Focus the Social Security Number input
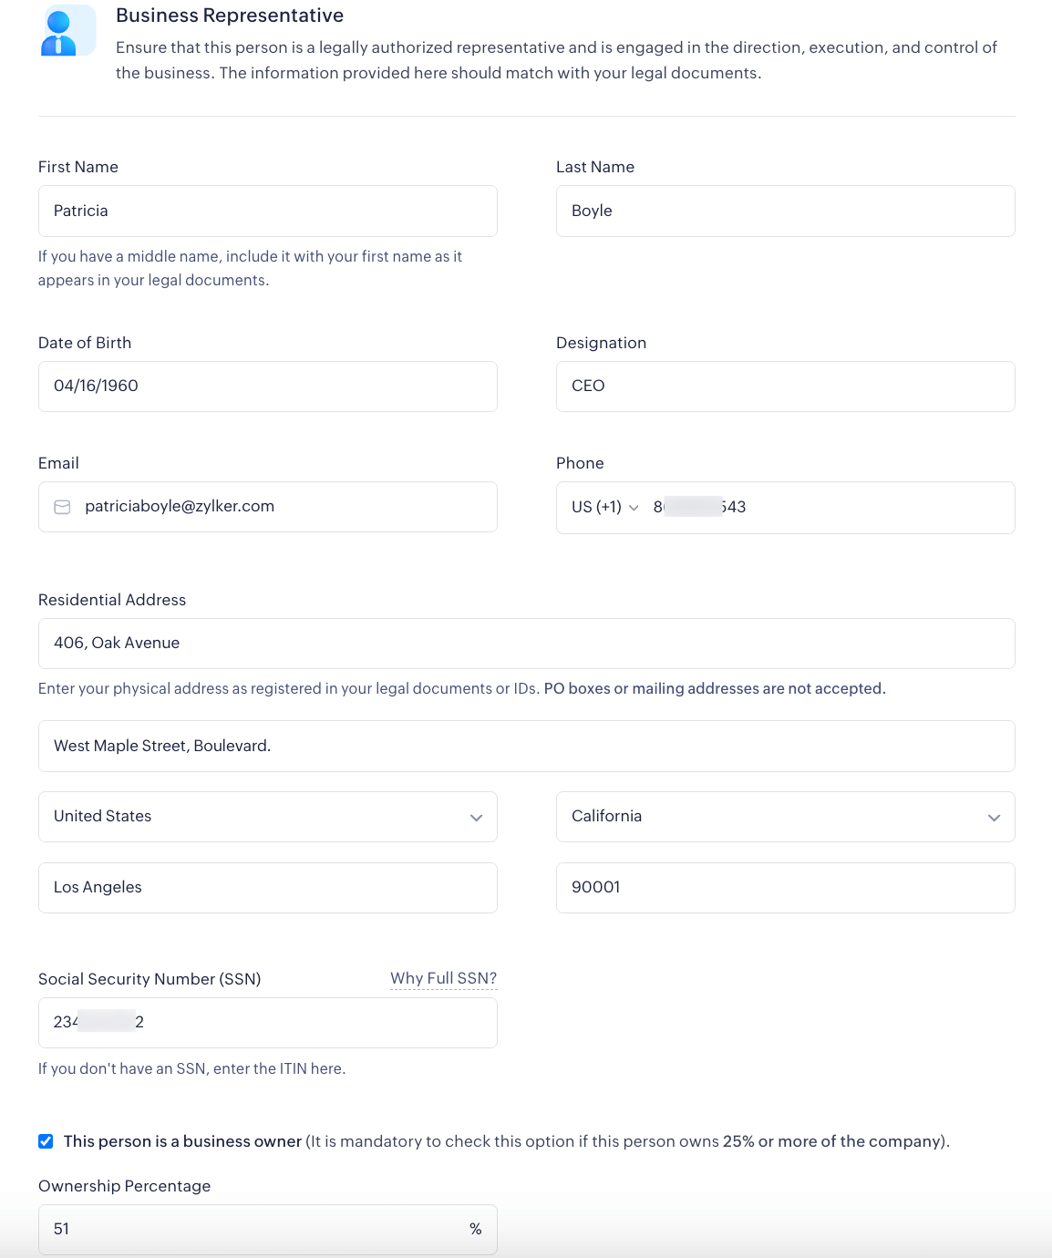This screenshot has width=1052, height=1258. pos(267,1022)
